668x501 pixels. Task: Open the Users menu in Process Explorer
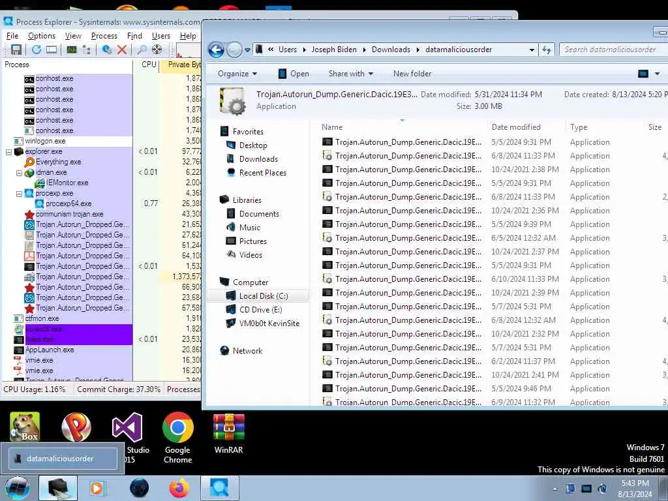pyautogui.click(x=160, y=36)
